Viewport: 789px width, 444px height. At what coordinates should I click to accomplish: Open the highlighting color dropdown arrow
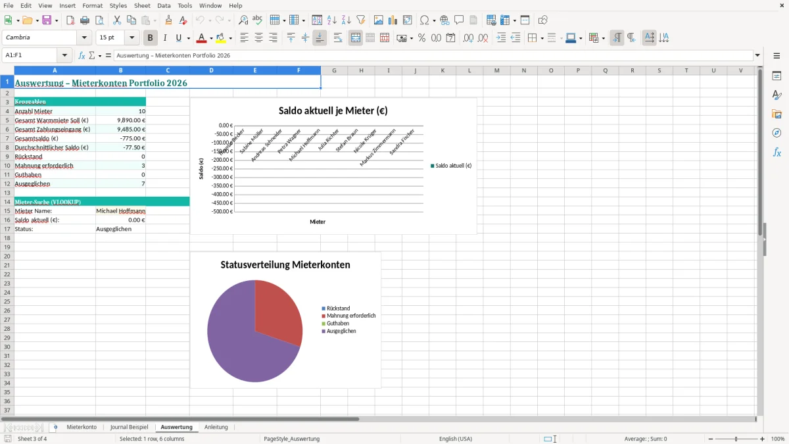231,38
